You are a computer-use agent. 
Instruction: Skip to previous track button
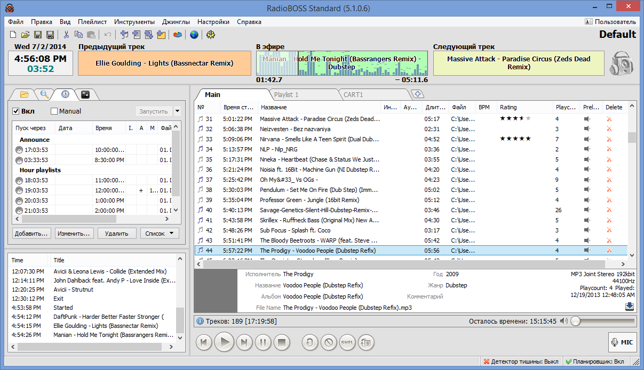pyautogui.click(x=203, y=342)
